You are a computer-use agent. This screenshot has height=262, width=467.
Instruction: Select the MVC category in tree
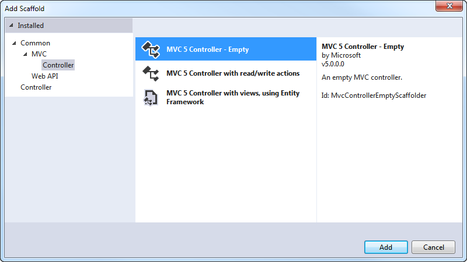[39, 54]
